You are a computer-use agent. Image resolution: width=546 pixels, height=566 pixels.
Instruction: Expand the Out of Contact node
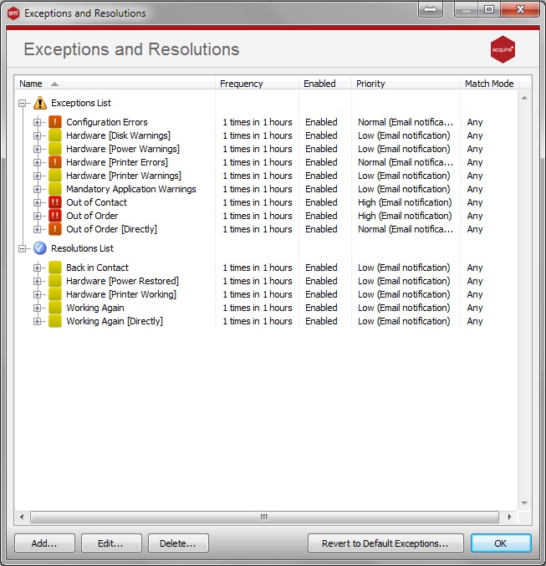37,202
